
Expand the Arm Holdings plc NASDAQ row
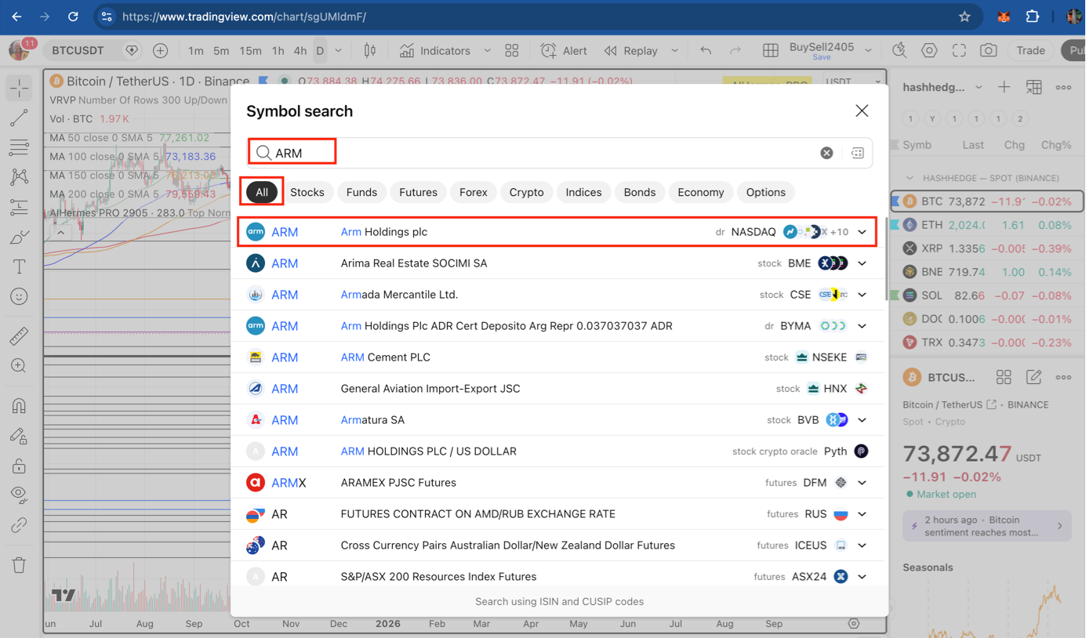(862, 232)
